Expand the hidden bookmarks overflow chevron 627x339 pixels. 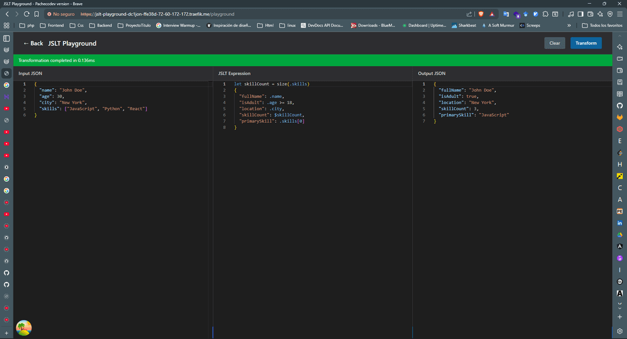click(x=568, y=25)
